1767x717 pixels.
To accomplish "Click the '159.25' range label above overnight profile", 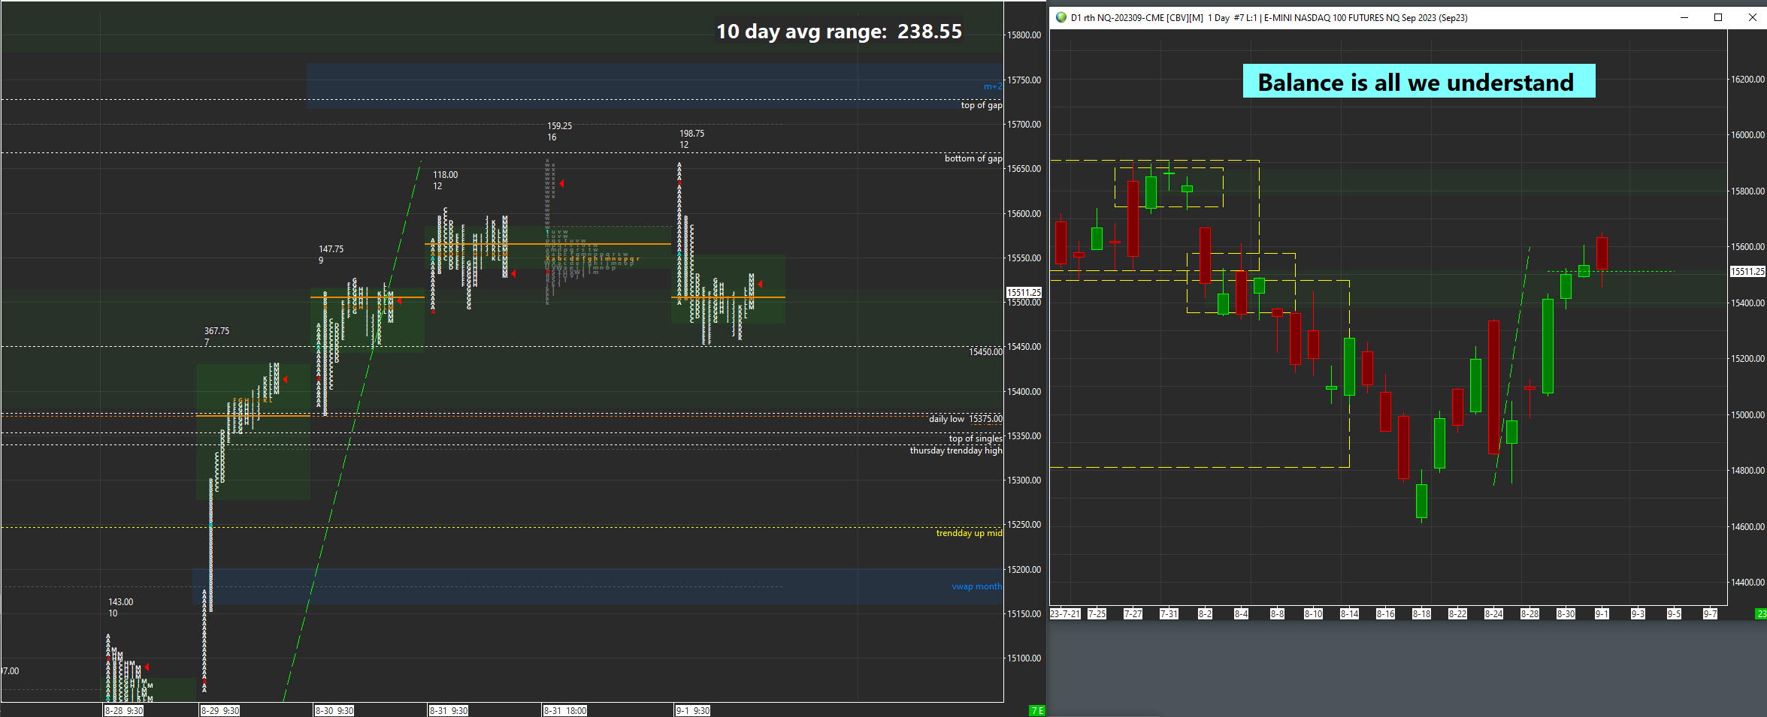I will pyautogui.click(x=560, y=126).
